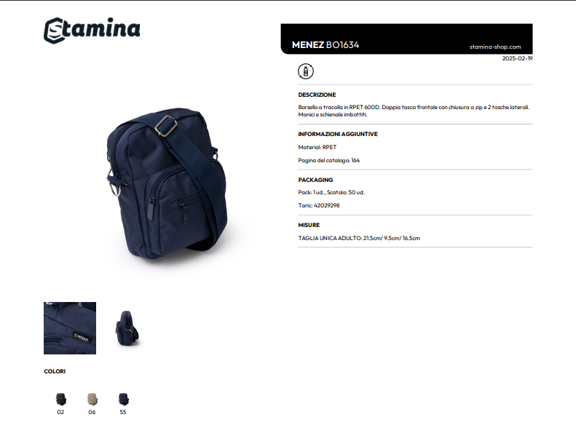Click the MENEZ BO1634 product title
This screenshot has height=425, width=576.
pyautogui.click(x=326, y=45)
